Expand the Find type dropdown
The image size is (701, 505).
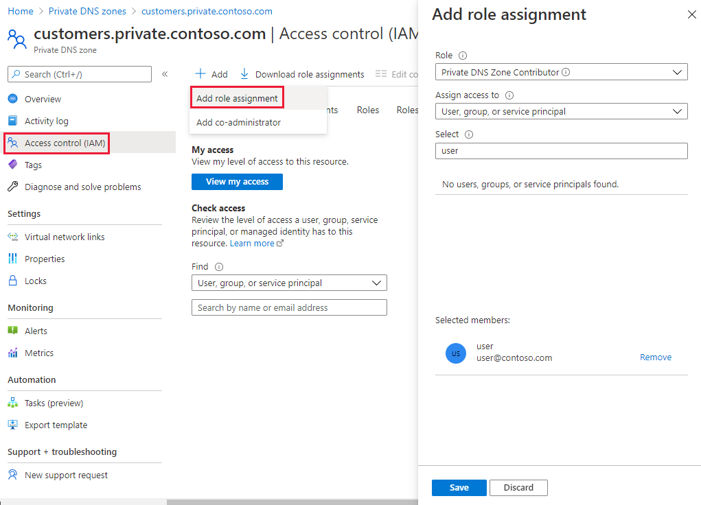coord(289,283)
